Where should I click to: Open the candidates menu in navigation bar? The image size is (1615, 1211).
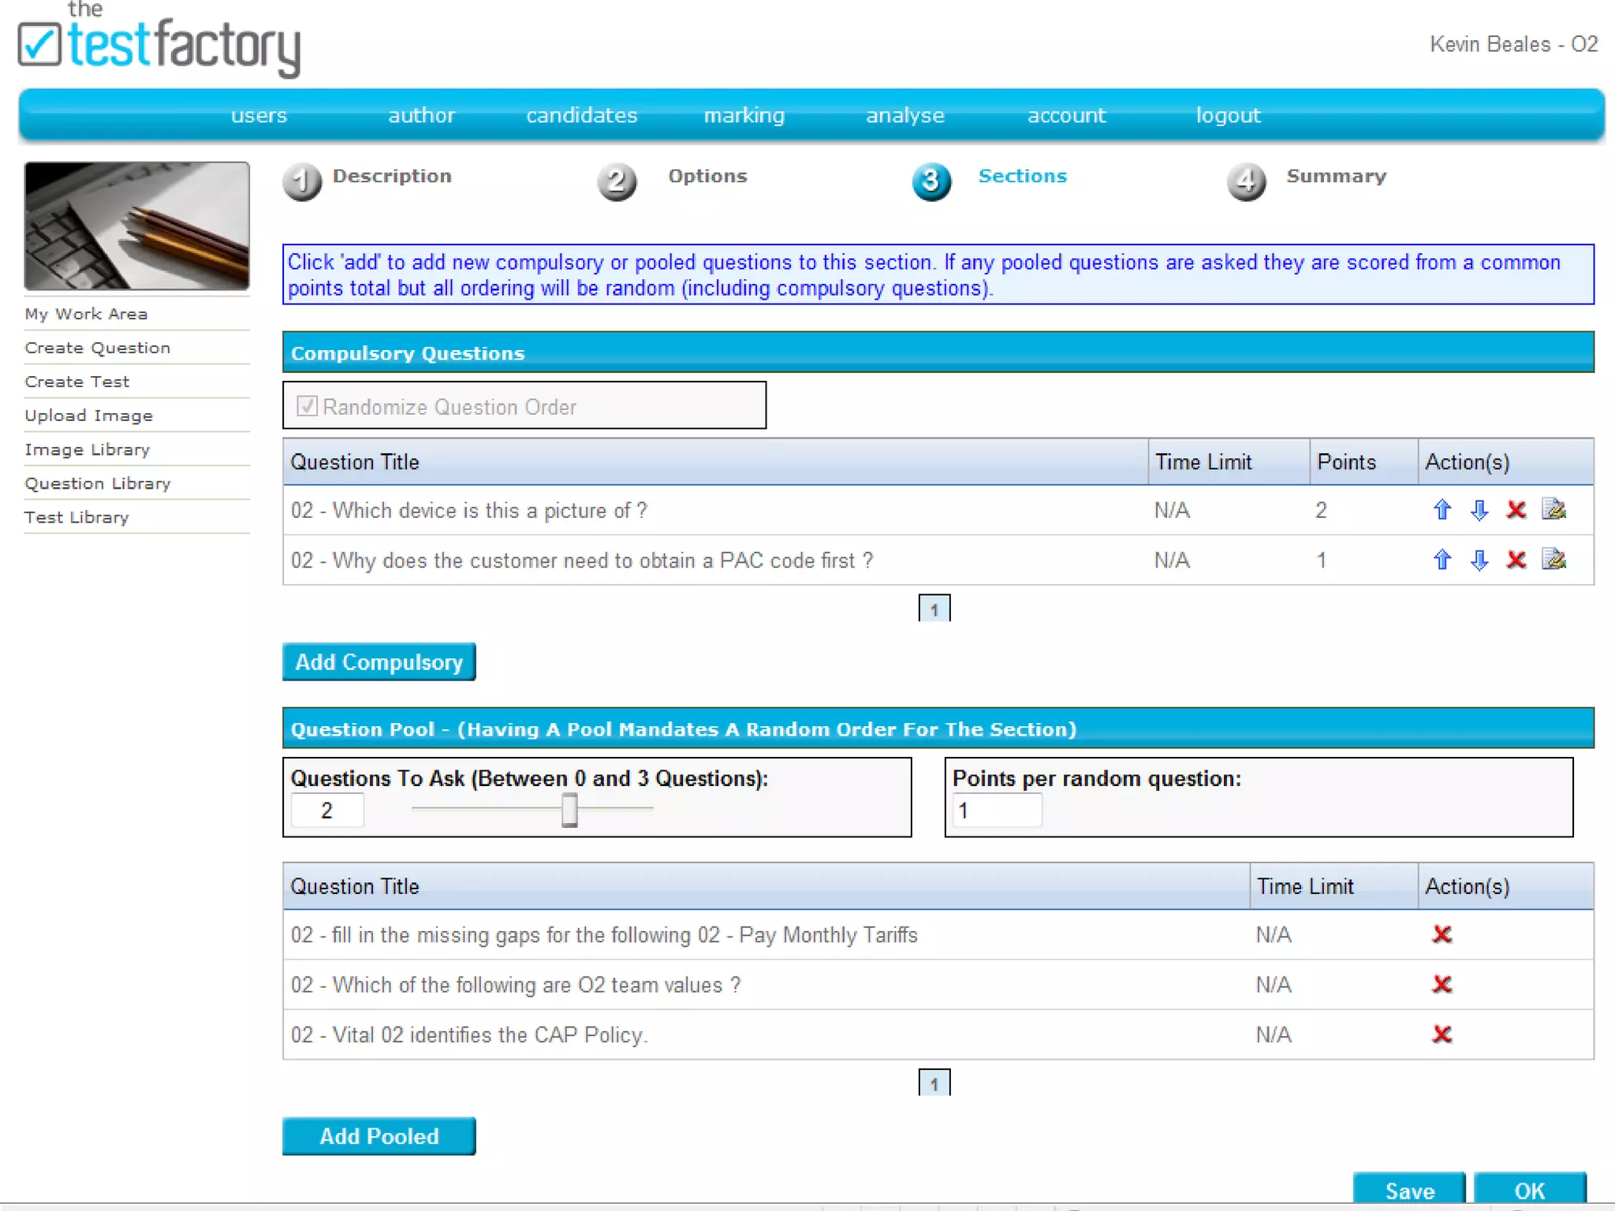pyautogui.click(x=581, y=116)
